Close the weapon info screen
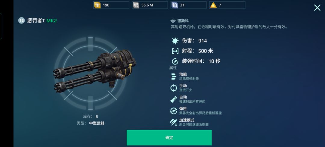Screen dimensions: 325x147 click(x=317, y=8)
